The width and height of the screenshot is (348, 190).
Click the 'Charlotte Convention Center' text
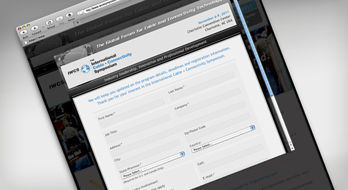(209, 24)
